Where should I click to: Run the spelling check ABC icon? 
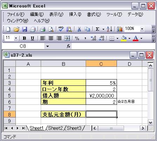(x=61, y=29)
